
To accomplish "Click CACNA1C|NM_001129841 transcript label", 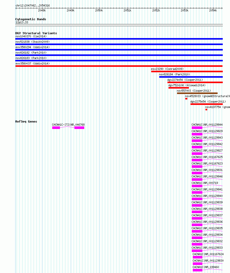I will click(207, 189).
